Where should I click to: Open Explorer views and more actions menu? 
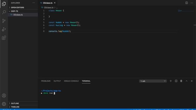pyautogui.click(x=34, y=3)
